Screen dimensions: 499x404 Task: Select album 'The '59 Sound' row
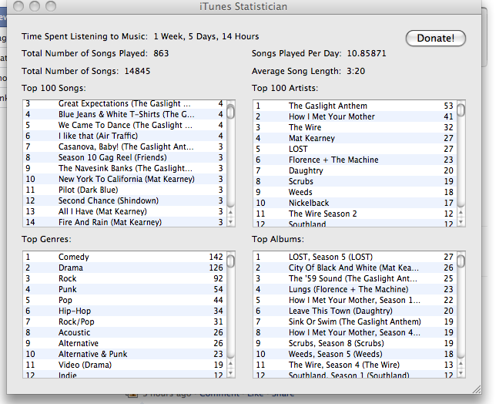(355, 279)
